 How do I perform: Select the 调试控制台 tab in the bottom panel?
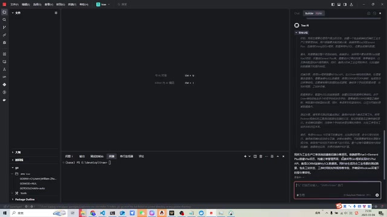97,156
